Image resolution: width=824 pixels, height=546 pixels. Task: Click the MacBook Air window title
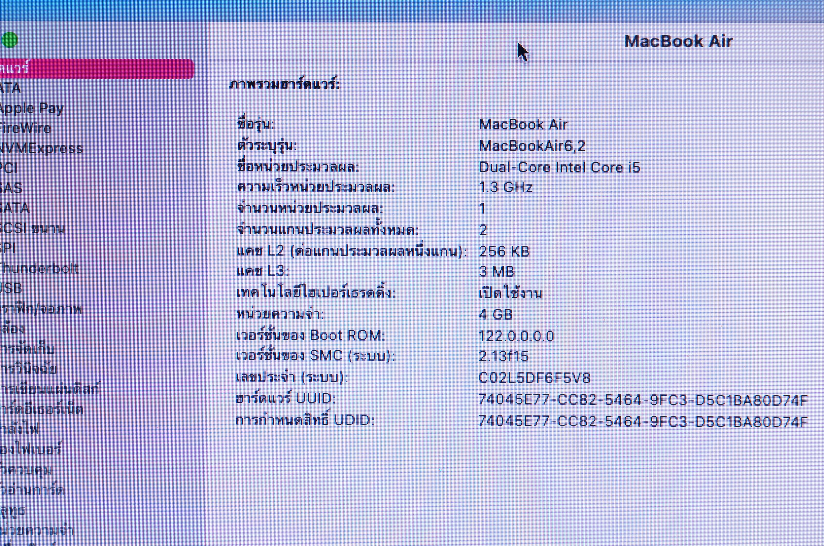[x=678, y=41]
